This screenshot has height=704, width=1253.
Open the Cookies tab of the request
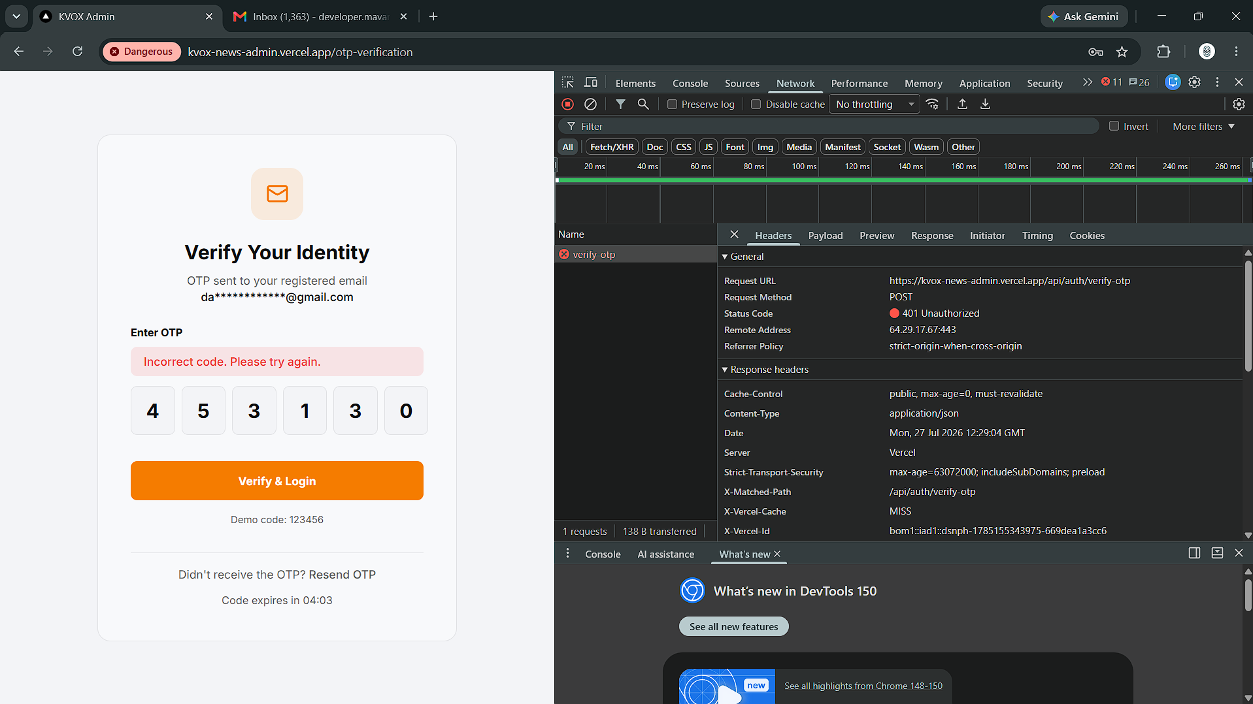1087,235
